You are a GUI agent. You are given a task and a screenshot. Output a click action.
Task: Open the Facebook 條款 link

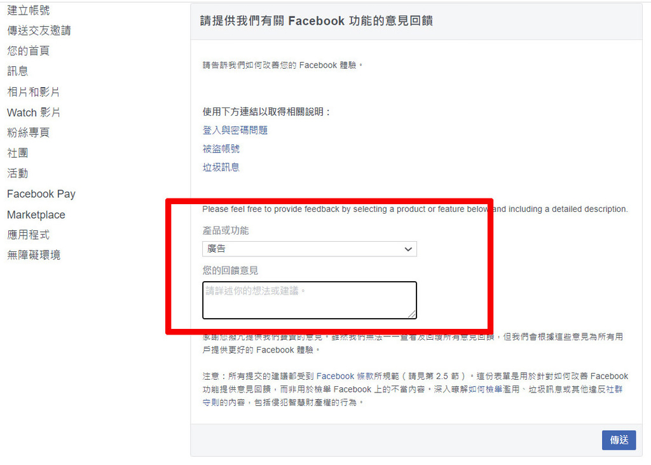[x=345, y=376]
